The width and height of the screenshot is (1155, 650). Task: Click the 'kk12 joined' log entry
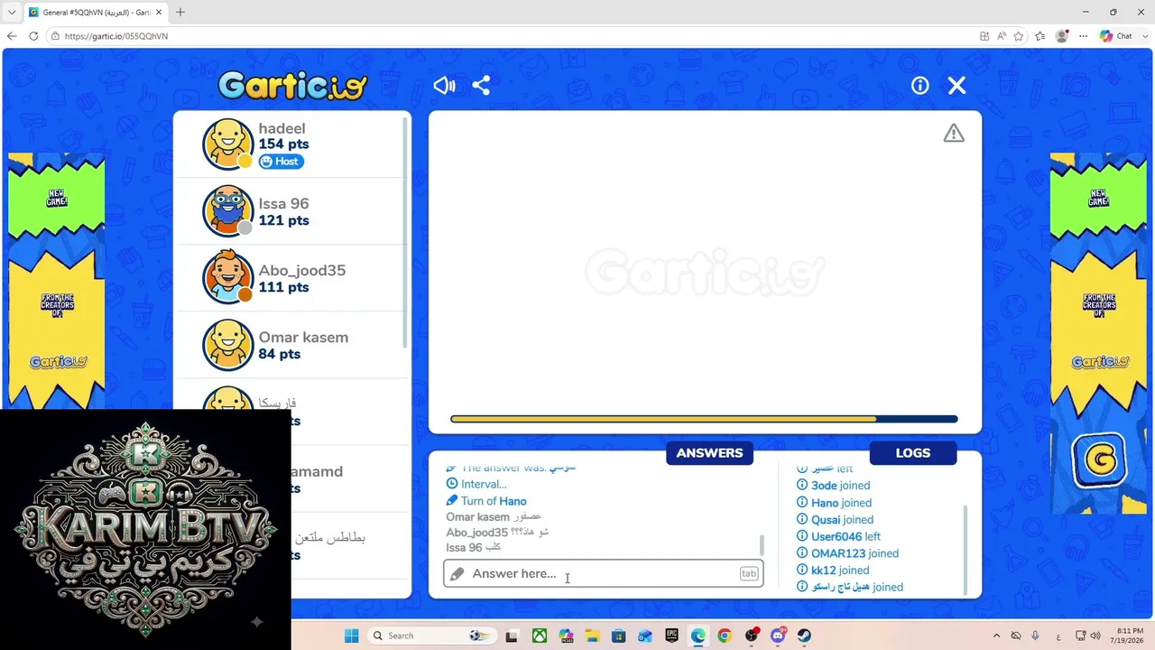pyautogui.click(x=833, y=571)
